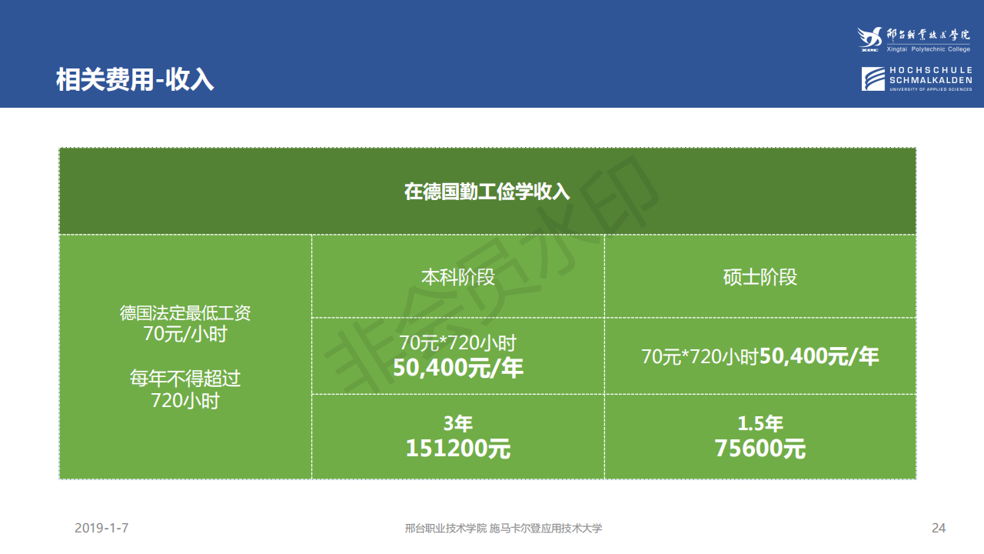Viewport: 984px width, 554px height.
Task: Click the table header 在德国勤工俭学收入
Action: [487, 192]
